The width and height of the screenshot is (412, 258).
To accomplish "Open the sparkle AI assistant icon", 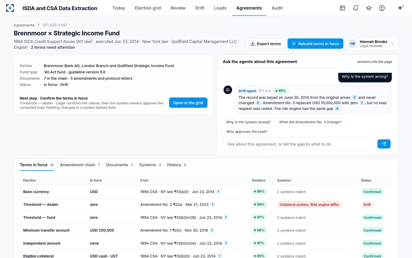I will pyautogui.click(x=401, y=8).
